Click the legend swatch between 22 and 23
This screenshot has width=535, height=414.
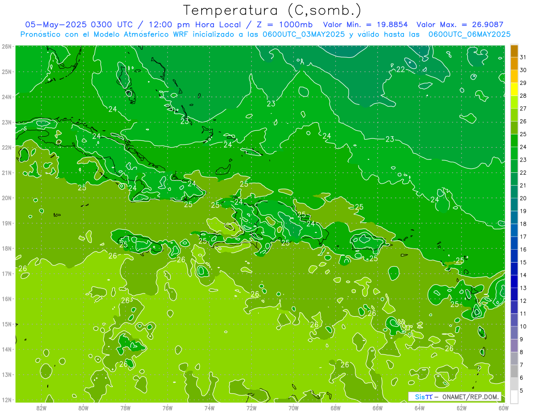tap(514, 166)
